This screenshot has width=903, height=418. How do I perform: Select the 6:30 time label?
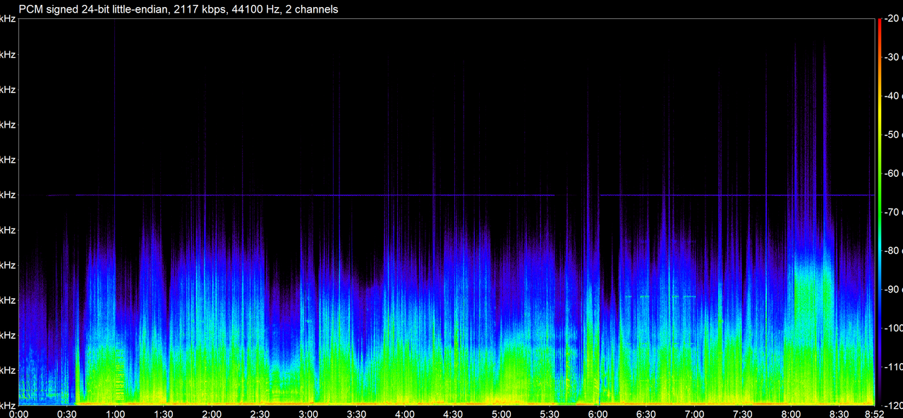click(646, 413)
